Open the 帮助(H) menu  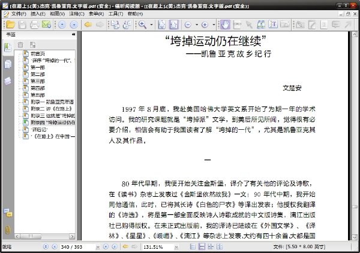click(x=135, y=14)
